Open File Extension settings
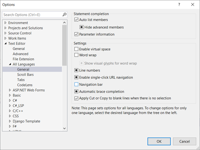The width and height of the screenshot is (200, 150). 24,59
